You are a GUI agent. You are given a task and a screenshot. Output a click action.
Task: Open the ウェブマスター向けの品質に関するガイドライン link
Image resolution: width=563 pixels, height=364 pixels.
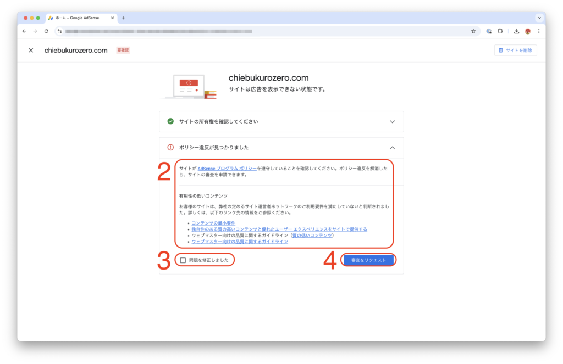click(x=240, y=242)
